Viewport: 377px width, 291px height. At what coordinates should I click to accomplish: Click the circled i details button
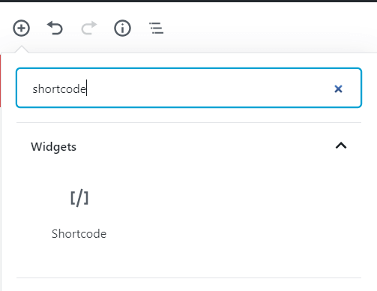click(x=122, y=28)
